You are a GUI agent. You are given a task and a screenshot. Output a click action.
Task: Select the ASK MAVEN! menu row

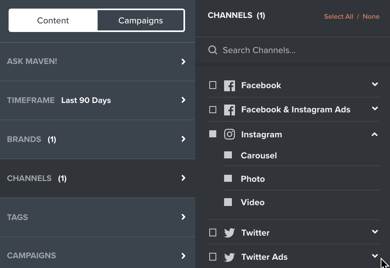[x=98, y=62]
